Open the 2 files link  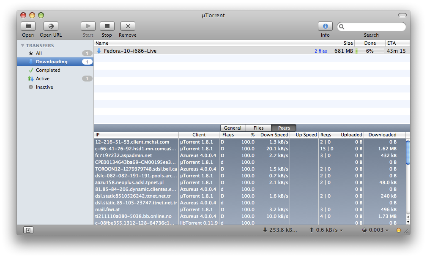coord(321,51)
